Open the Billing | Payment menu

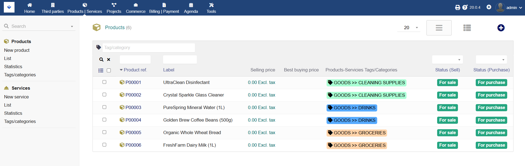click(x=164, y=8)
